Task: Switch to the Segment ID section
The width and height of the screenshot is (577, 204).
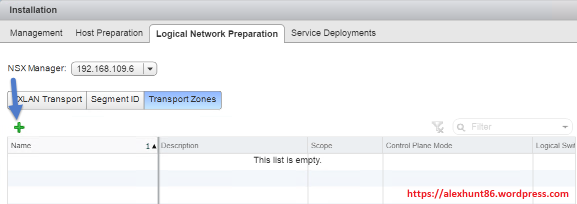Action: 115,99
